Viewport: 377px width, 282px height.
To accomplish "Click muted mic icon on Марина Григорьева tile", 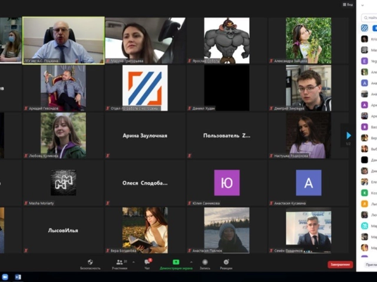I will pos(108,61).
